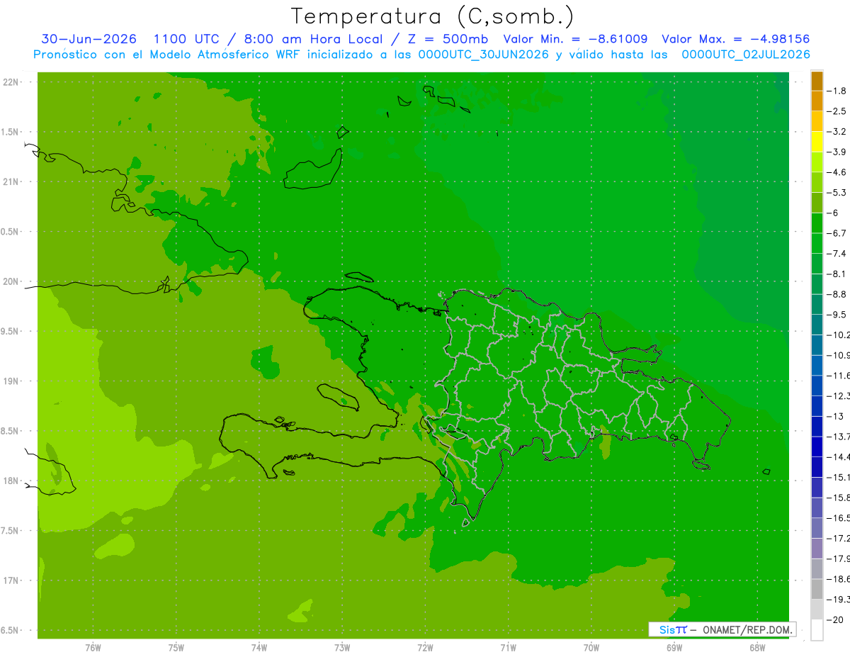Click the '74W' longitude label
The image size is (850, 657).
coord(259,648)
